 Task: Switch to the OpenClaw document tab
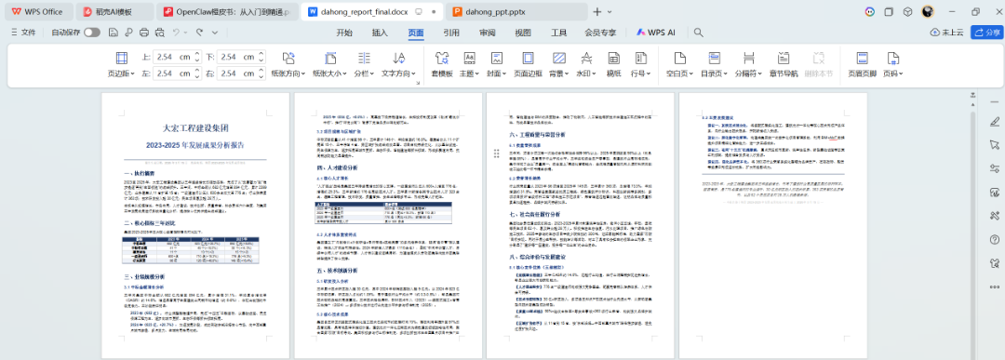click(x=228, y=11)
